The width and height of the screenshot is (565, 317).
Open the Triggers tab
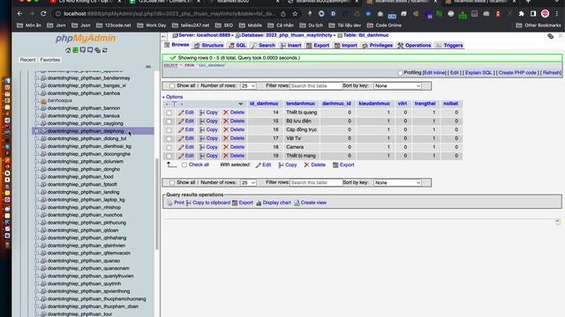pyautogui.click(x=449, y=45)
